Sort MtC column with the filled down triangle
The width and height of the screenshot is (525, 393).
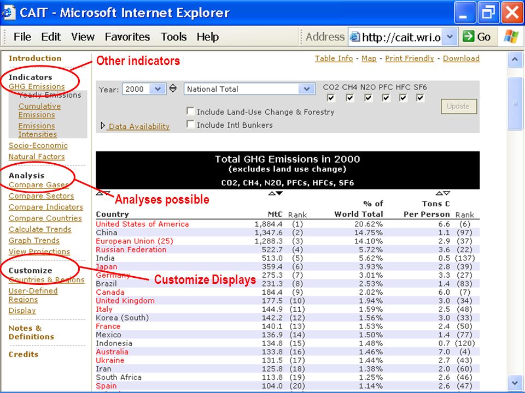pos(279,193)
